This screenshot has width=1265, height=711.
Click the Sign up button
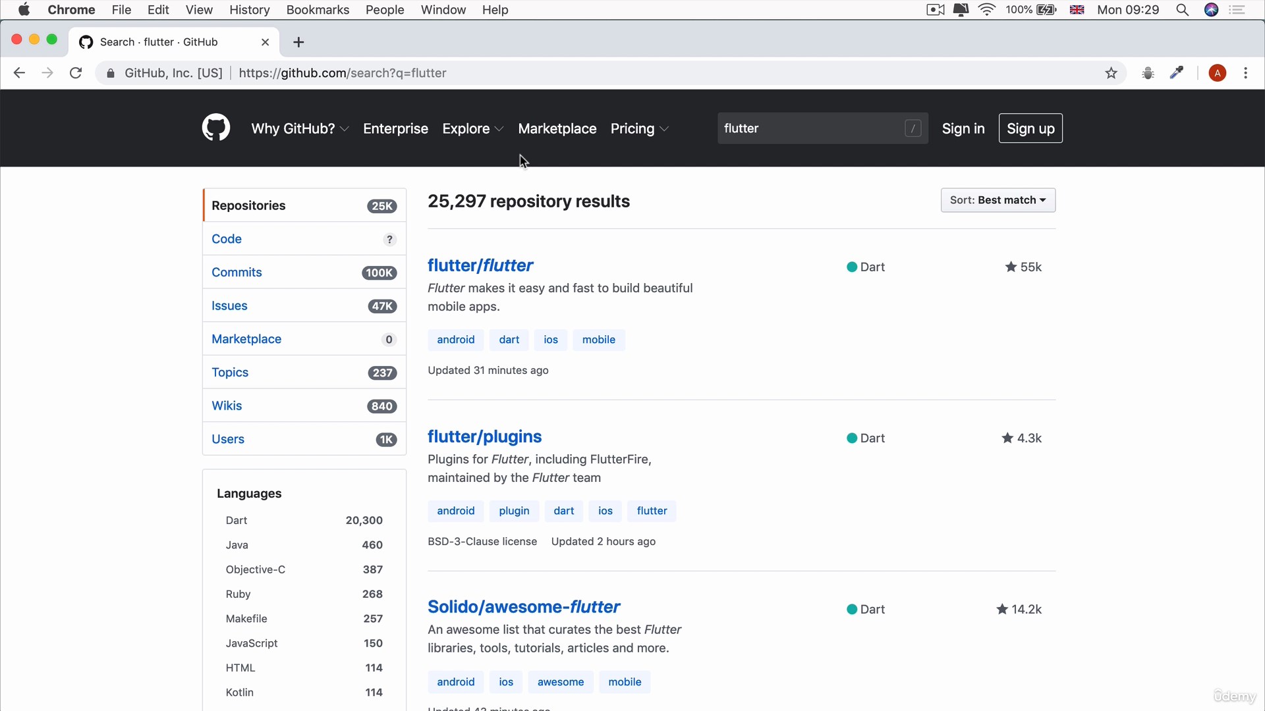(x=1030, y=128)
